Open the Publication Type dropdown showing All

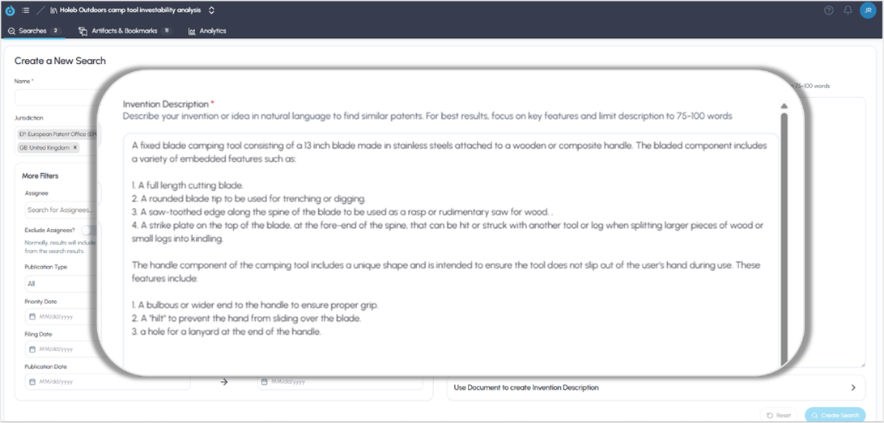61,284
